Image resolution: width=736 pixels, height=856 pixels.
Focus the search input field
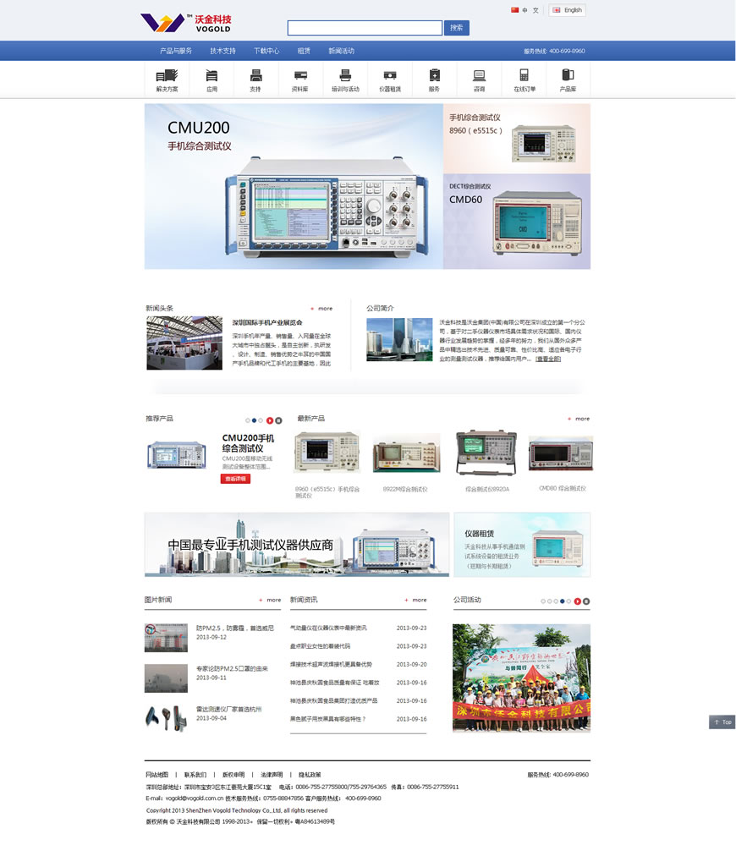pos(365,28)
